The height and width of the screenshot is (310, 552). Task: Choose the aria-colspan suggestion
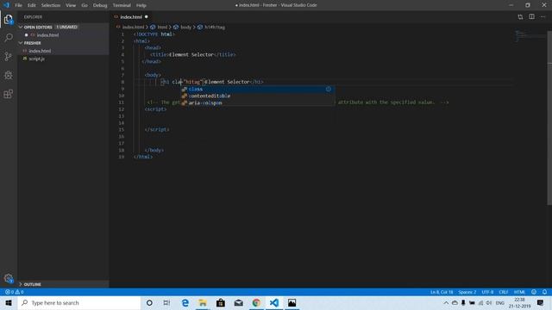pos(257,102)
